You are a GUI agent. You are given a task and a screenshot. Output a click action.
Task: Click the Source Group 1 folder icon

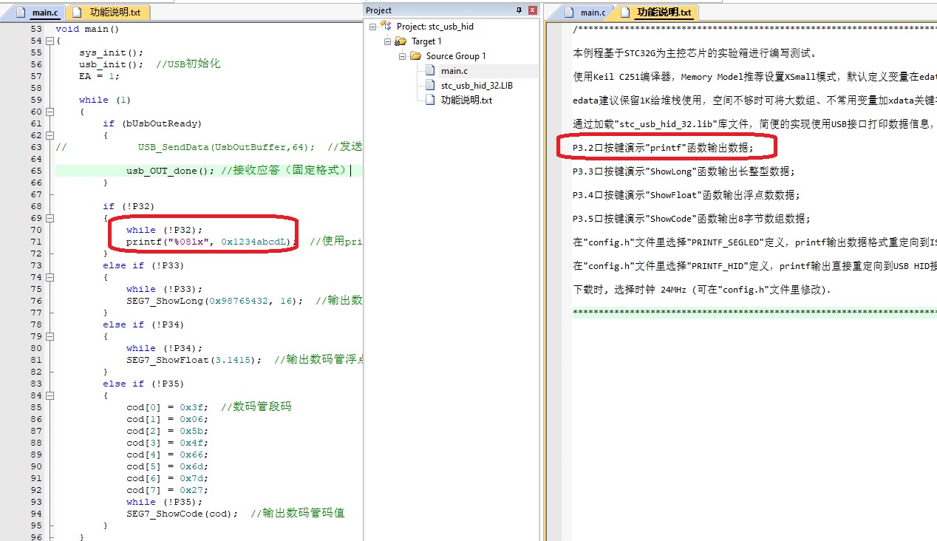(x=416, y=56)
